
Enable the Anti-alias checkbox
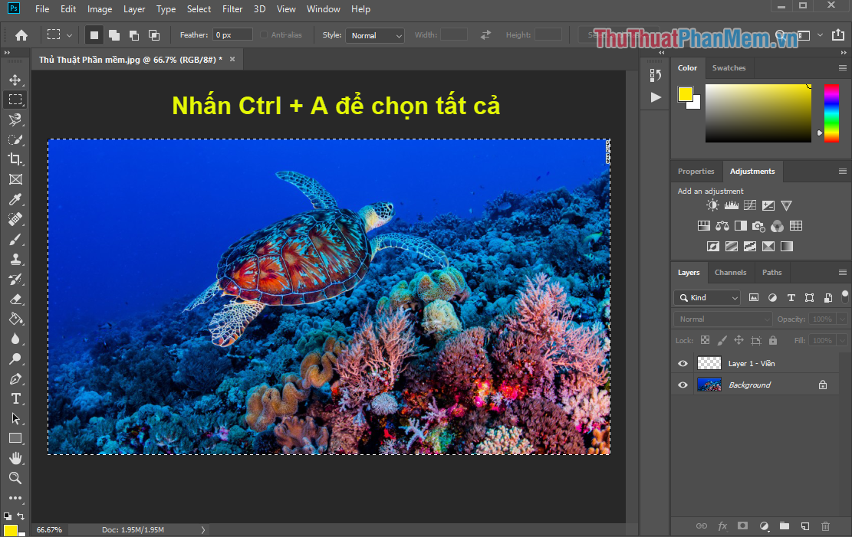pyautogui.click(x=265, y=34)
